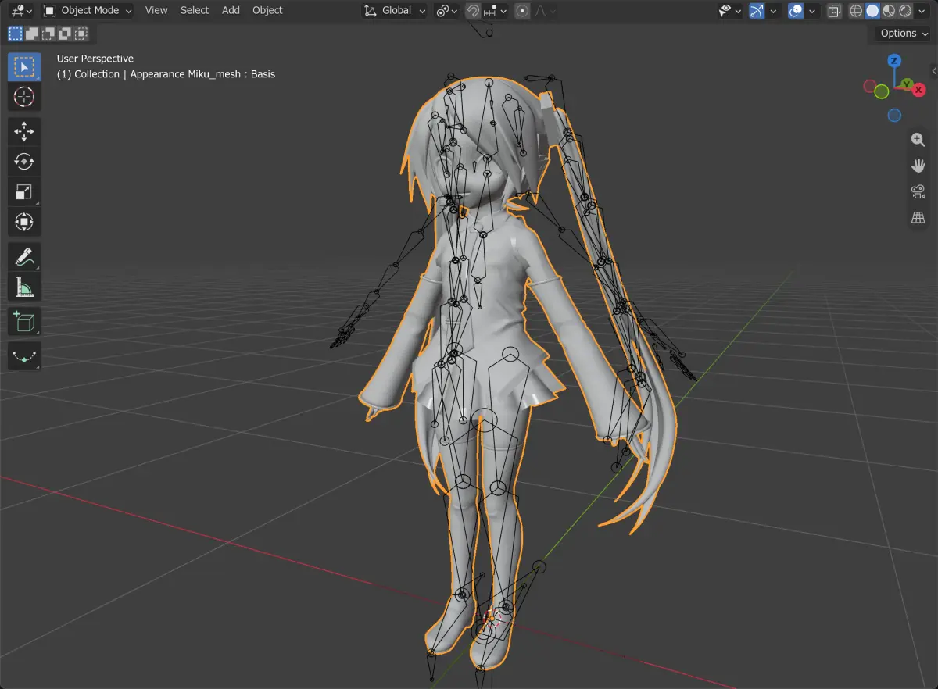The image size is (938, 689).
Task: Open the pivot point dropdown
Action: (x=447, y=11)
